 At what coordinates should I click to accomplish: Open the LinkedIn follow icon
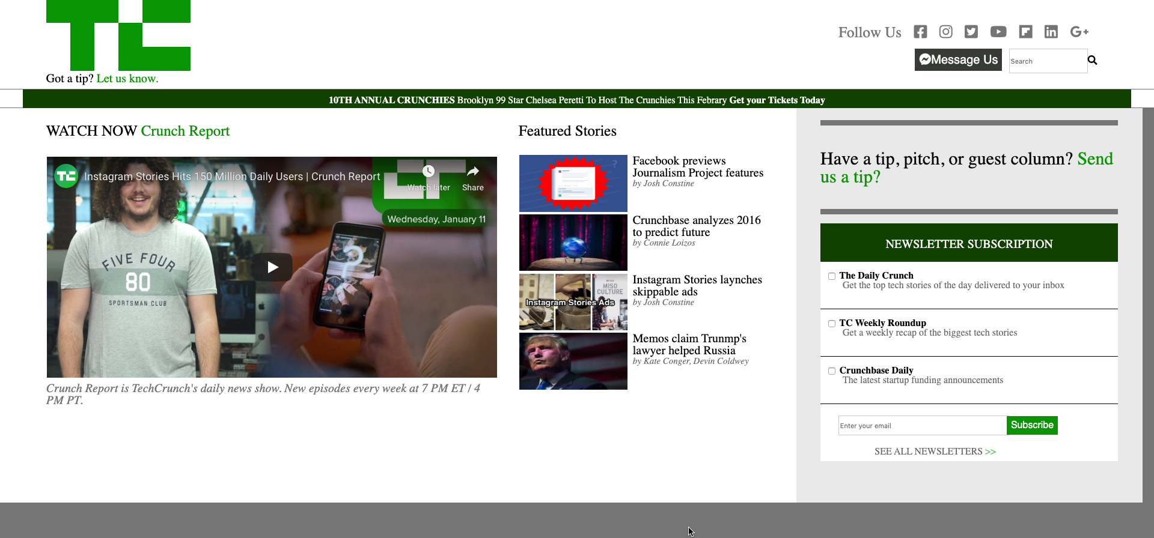point(1051,32)
